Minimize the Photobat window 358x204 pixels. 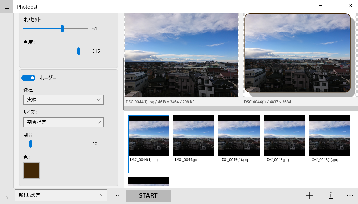(321, 6)
